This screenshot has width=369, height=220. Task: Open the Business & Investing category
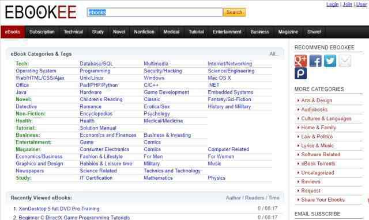coord(167,135)
